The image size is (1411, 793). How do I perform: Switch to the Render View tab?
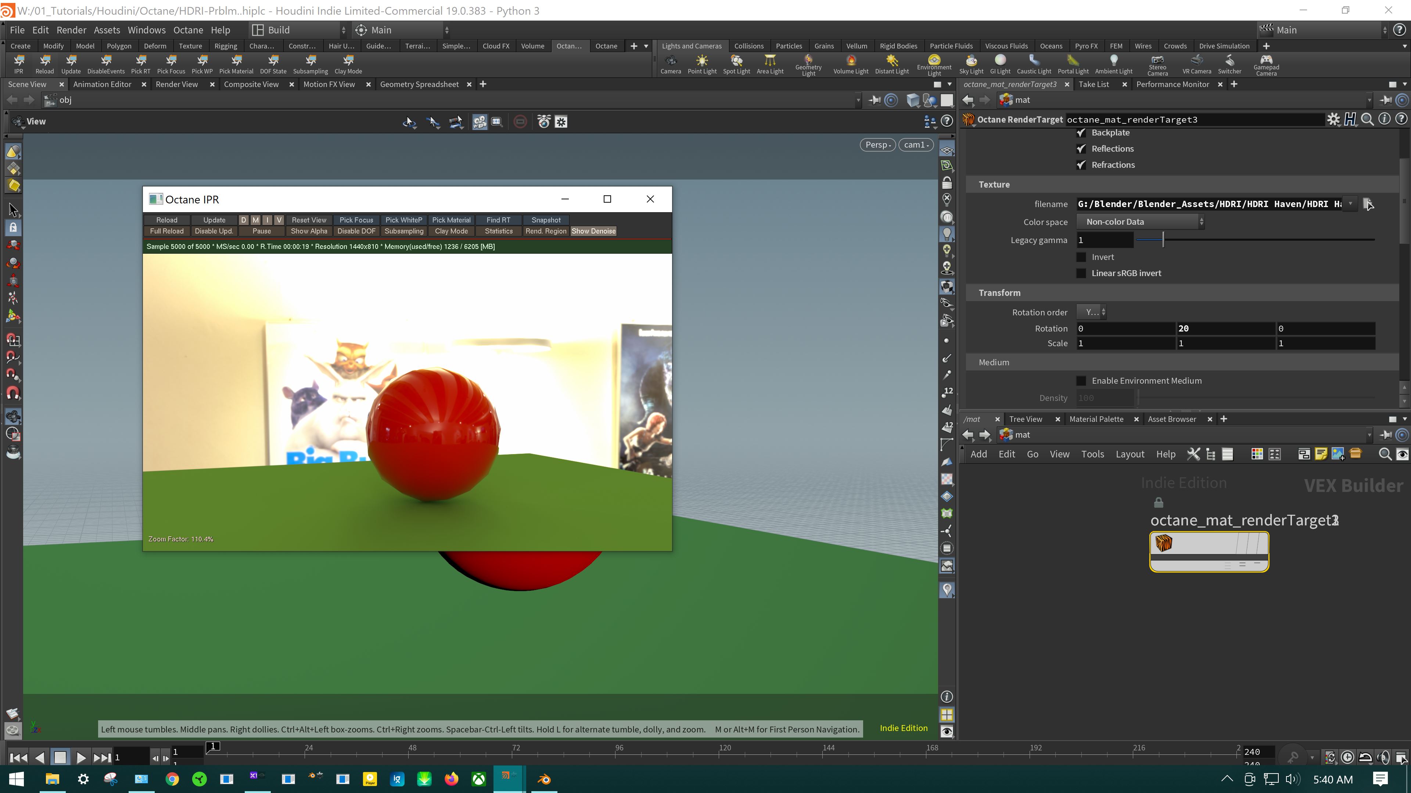[176, 84]
